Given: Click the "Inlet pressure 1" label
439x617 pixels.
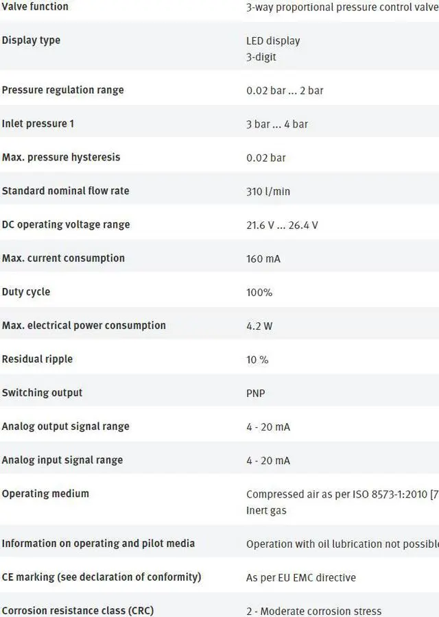Looking at the screenshot, I should [38, 124].
